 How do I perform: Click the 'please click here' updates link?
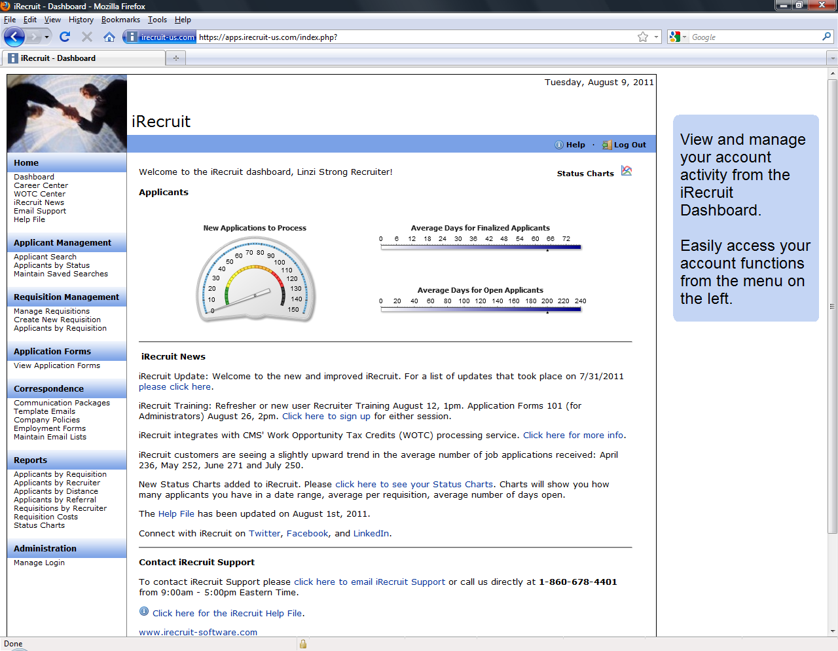(x=175, y=386)
